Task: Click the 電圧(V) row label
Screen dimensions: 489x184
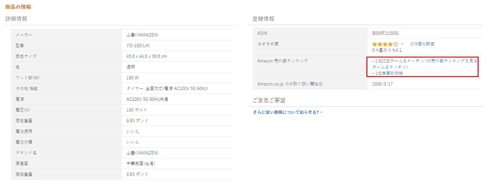Action: [x=23, y=110]
